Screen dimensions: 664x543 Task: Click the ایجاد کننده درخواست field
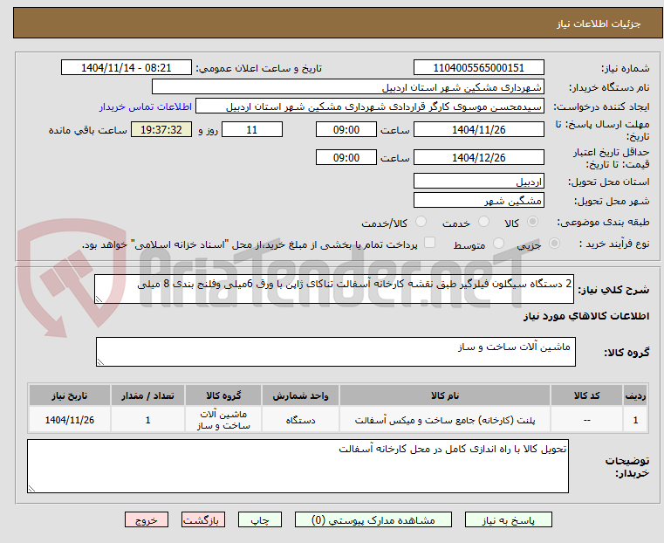(x=370, y=107)
